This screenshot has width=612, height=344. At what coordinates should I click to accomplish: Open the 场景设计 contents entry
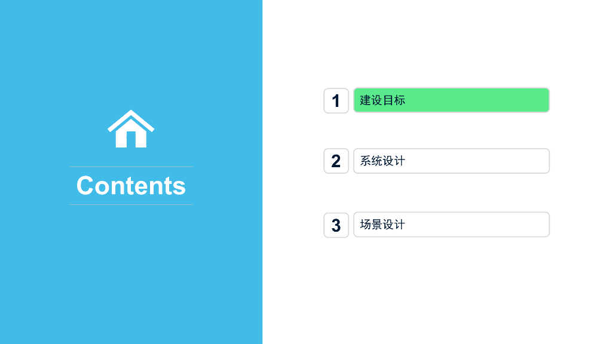[x=451, y=225]
